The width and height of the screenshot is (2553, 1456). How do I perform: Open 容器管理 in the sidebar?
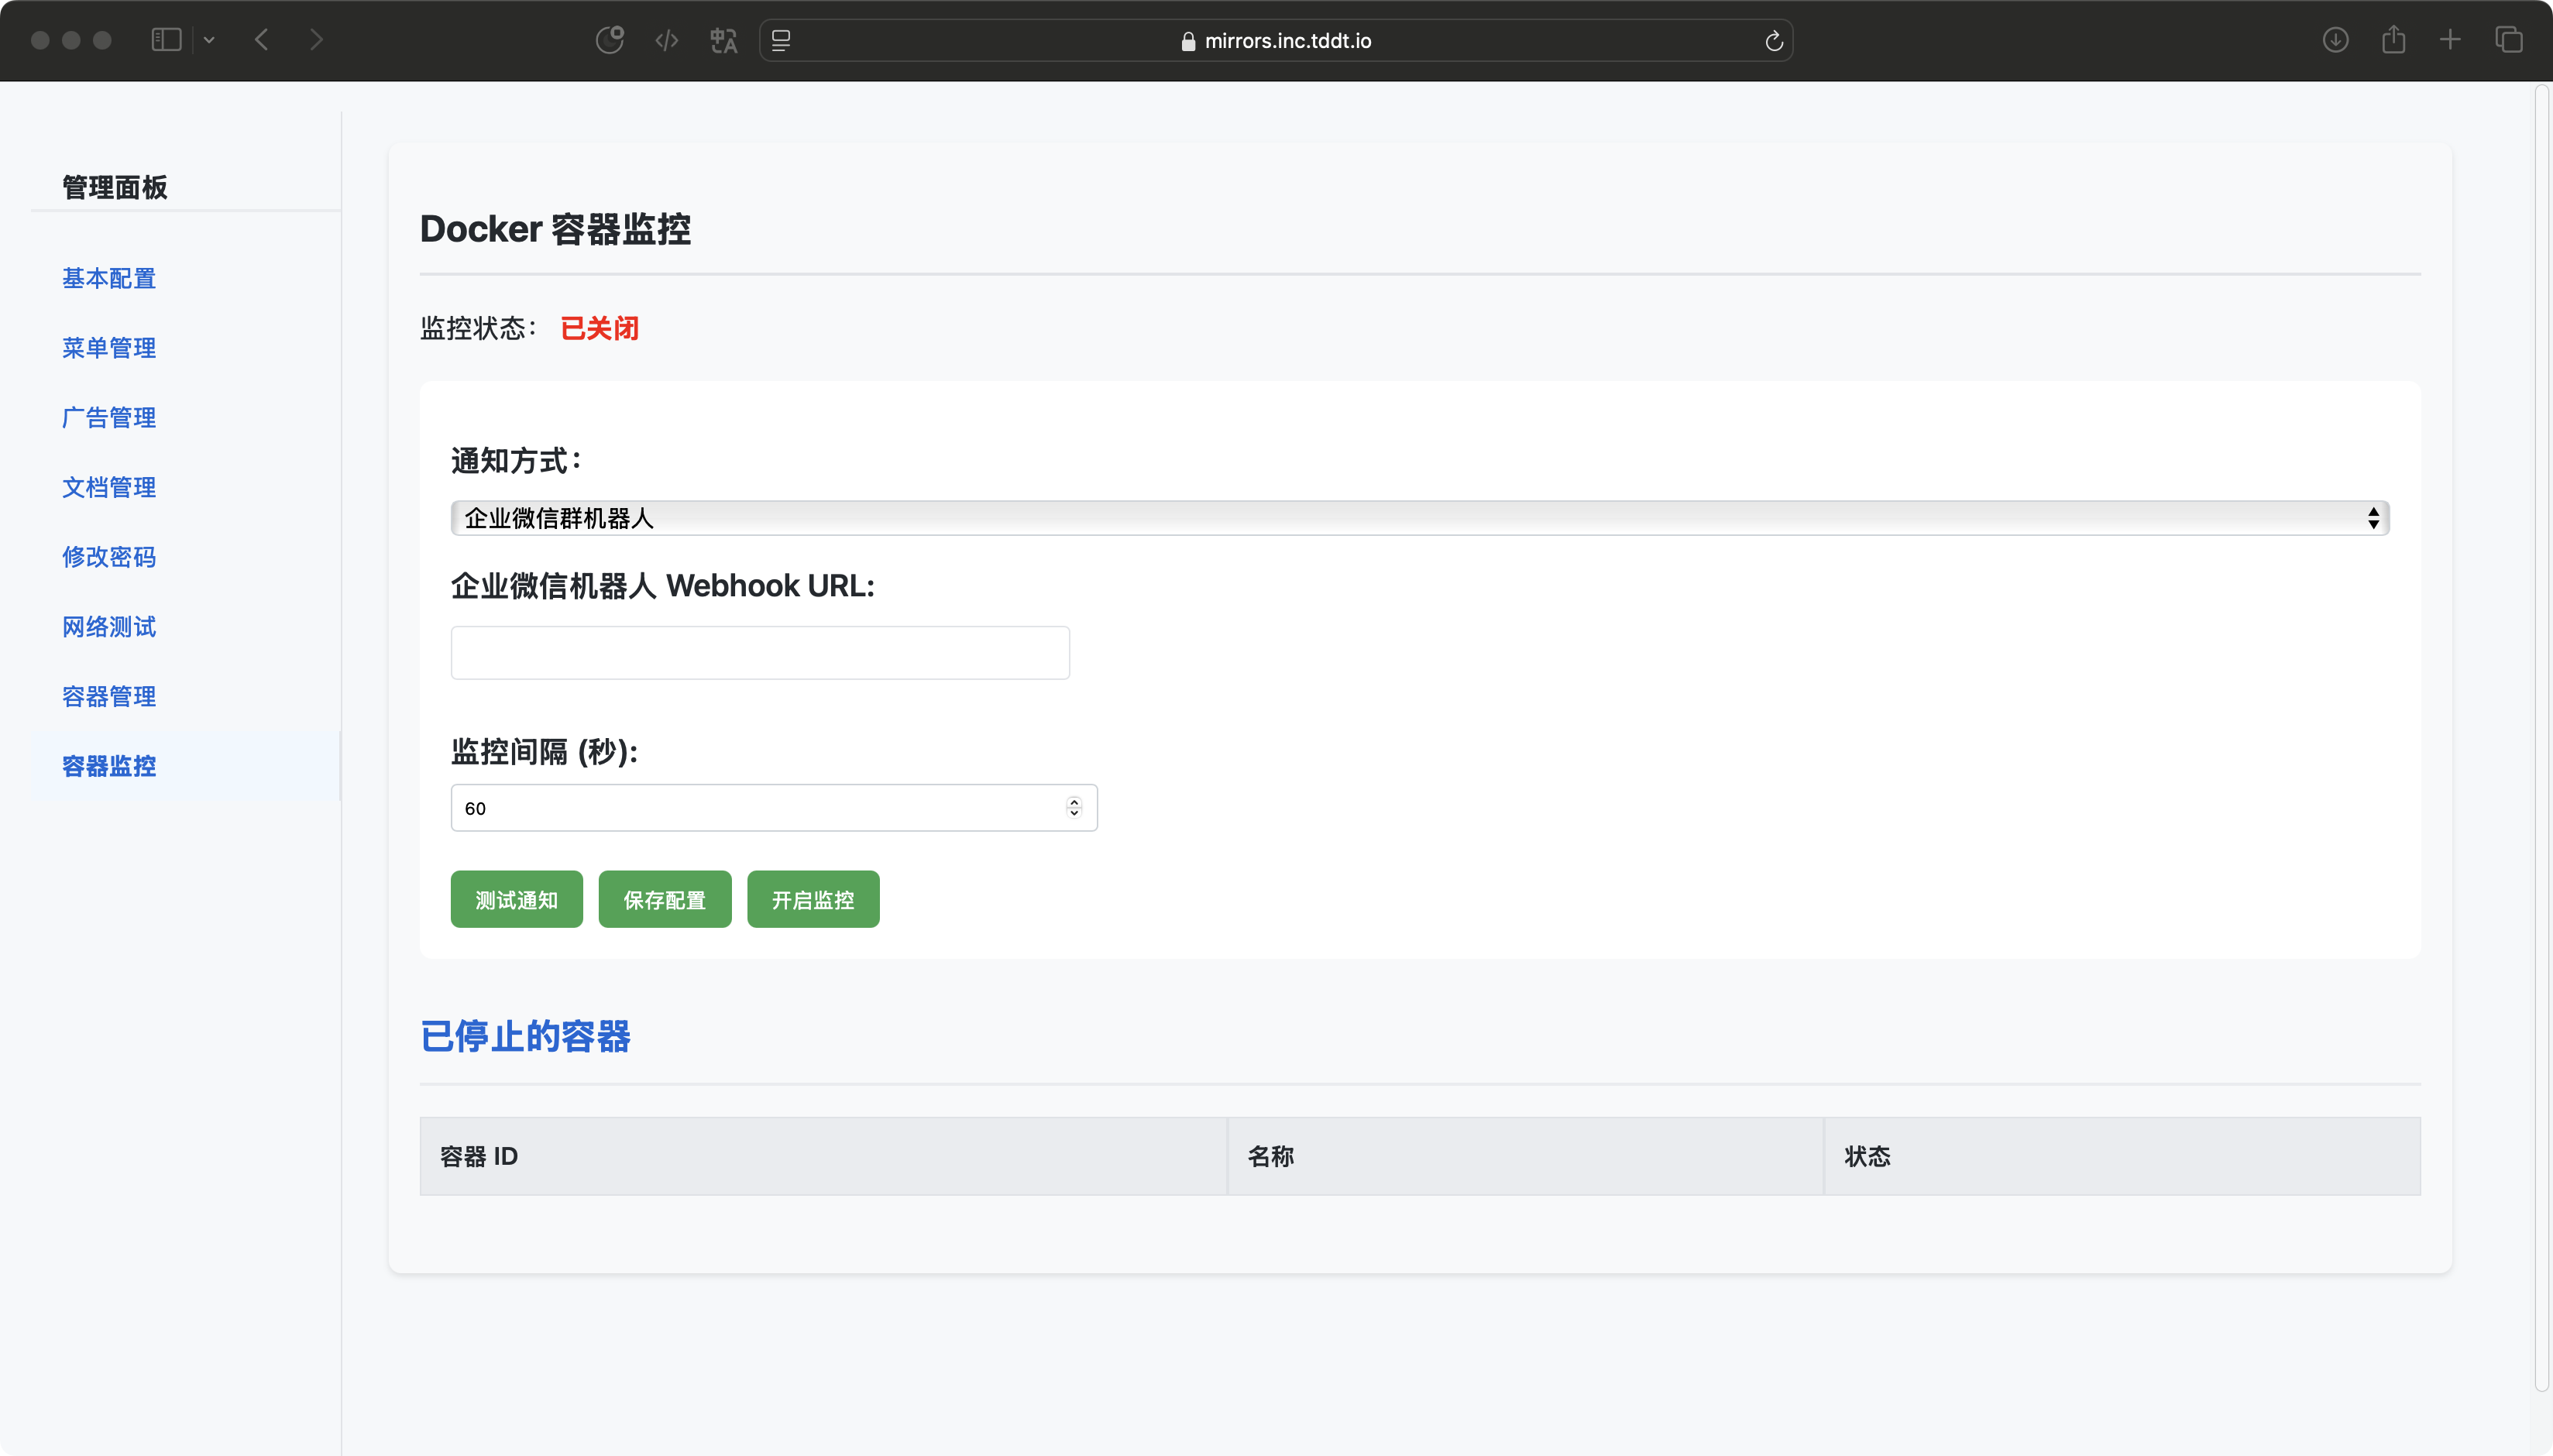pyautogui.click(x=109, y=696)
